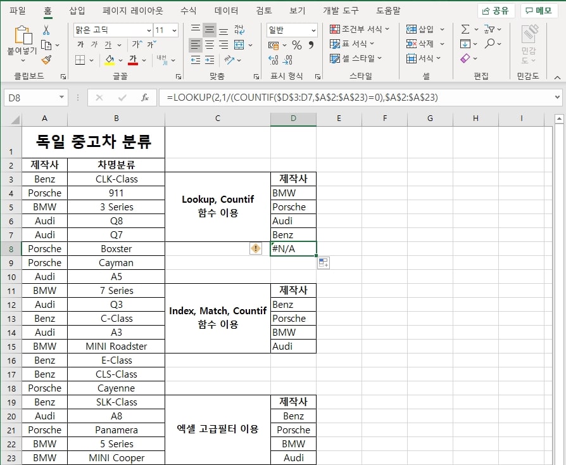Click the error warning icon next to D8

256,248
